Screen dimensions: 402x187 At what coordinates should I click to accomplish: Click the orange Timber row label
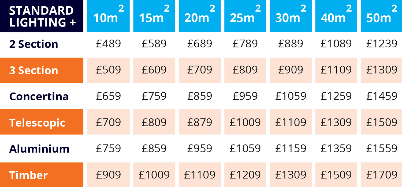point(42,175)
